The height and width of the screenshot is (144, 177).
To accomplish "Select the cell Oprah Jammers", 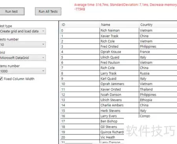I will pos(119,84).
